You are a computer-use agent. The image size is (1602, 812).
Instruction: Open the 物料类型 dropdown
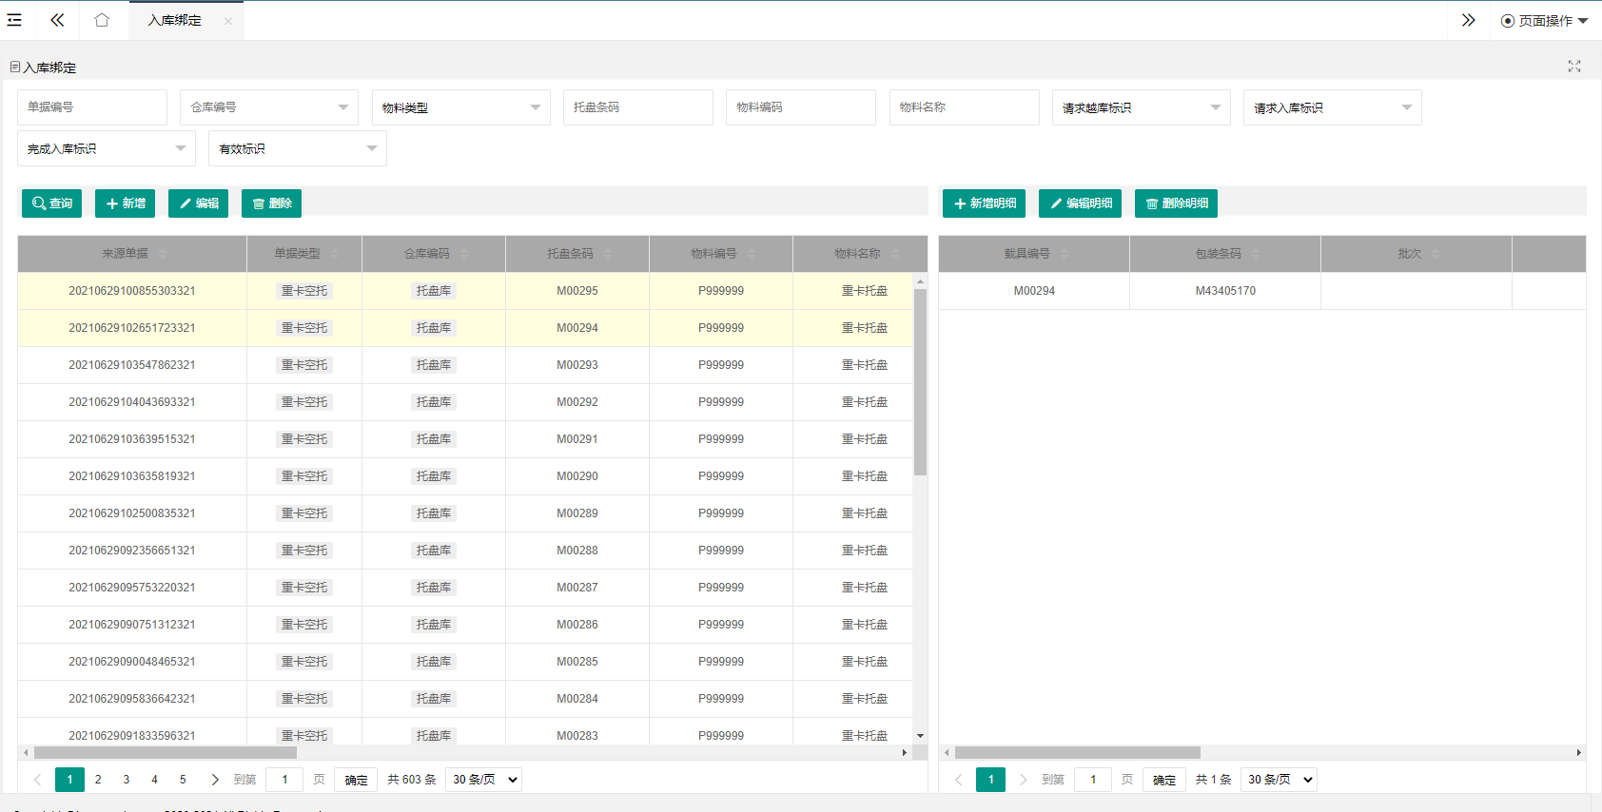[460, 107]
